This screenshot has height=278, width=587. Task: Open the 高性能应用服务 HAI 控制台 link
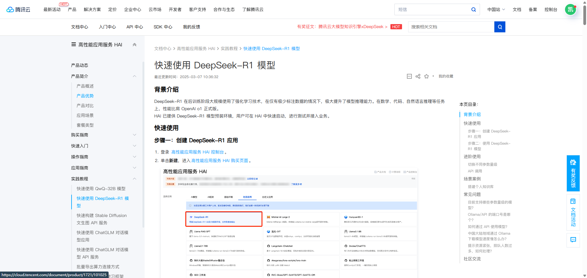[198, 152]
